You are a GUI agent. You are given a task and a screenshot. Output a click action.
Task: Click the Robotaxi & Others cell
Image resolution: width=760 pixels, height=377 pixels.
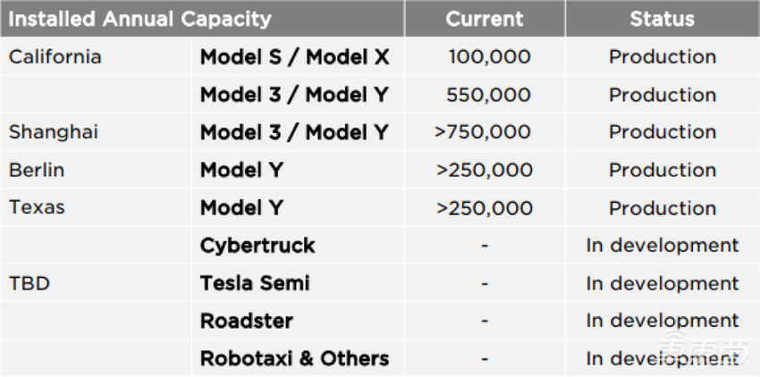(x=294, y=358)
